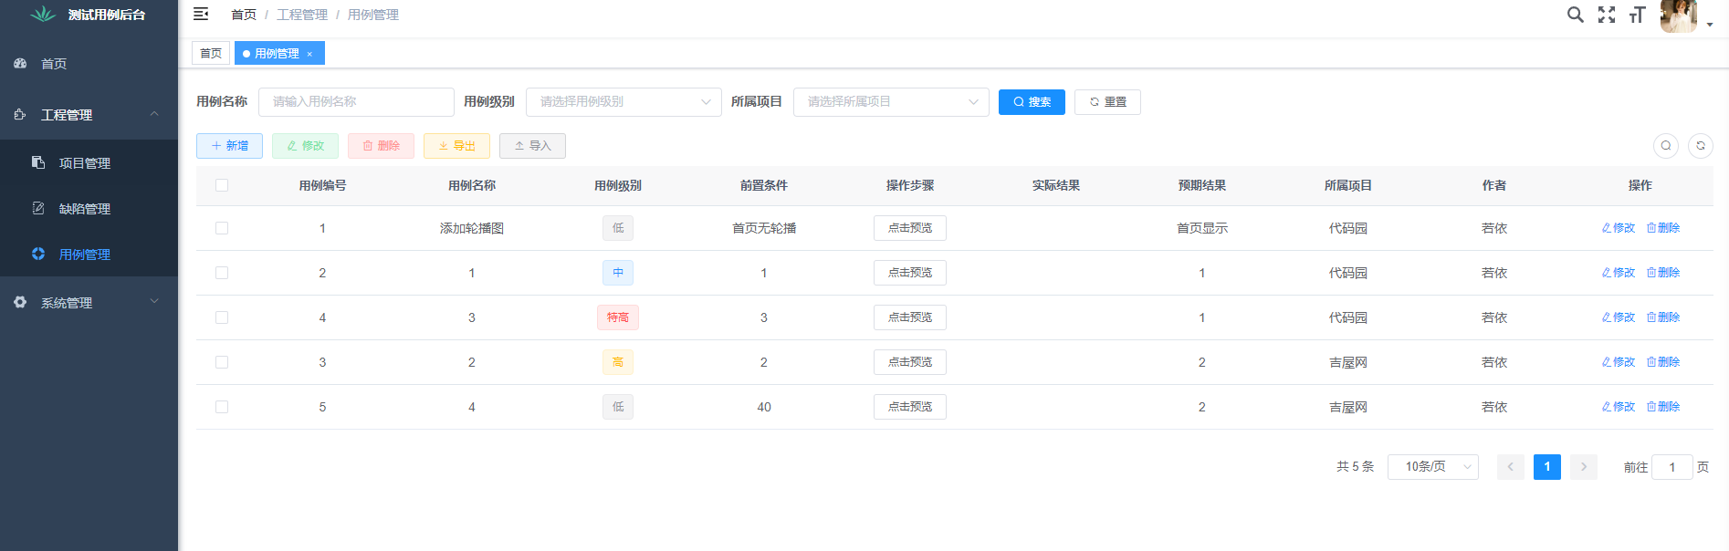The image size is (1729, 551).
Task: Edit the row for case 添加轮播图
Action: click(x=1619, y=228)
